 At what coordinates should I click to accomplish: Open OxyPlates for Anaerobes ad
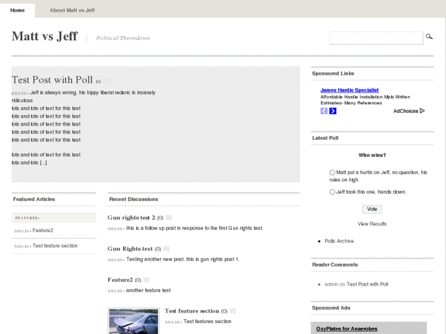click(x=347, y=329)
